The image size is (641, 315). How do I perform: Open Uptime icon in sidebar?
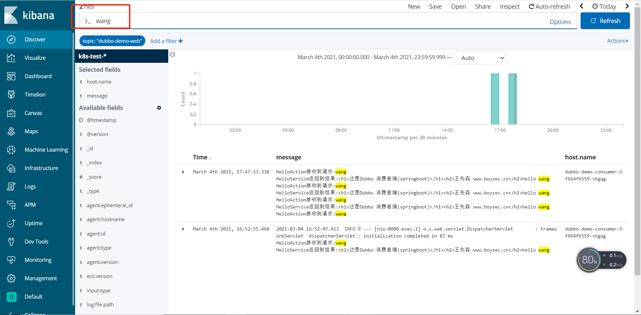pos(11,223)
